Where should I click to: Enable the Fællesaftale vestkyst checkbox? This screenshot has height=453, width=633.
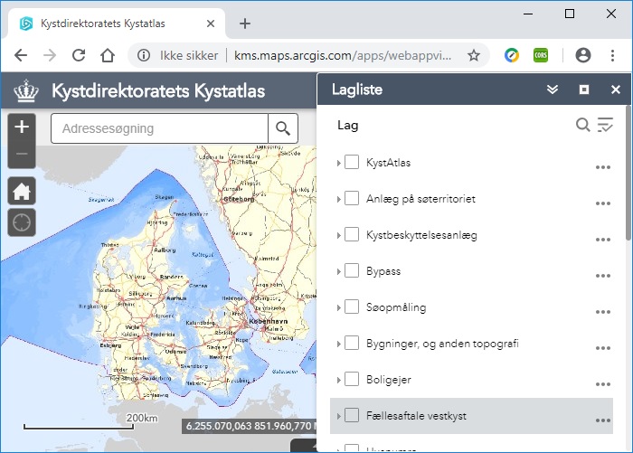click(x=352, y=415)
